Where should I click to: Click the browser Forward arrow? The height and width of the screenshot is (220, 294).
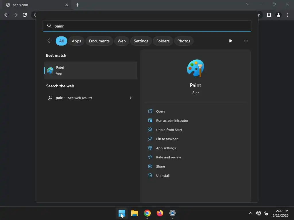16,15
